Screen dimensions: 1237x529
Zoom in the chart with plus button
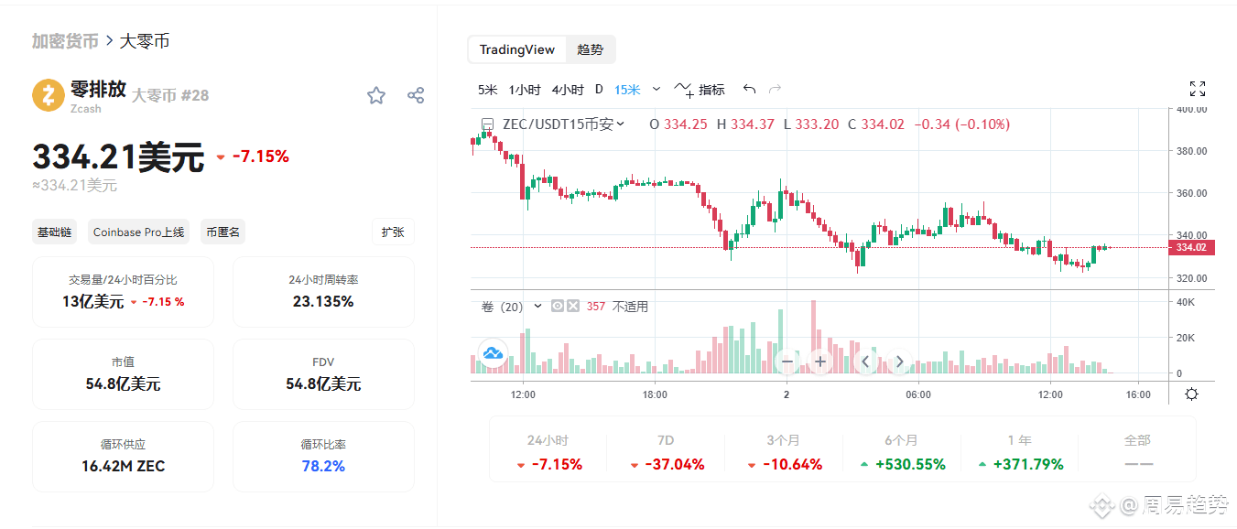point(820,362)
